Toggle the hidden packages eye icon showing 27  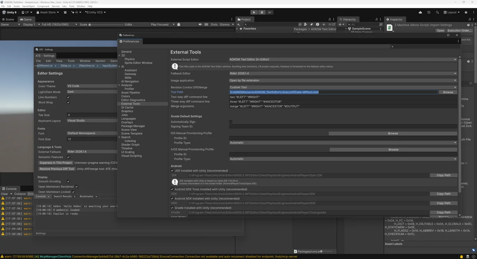pos(332,25)
